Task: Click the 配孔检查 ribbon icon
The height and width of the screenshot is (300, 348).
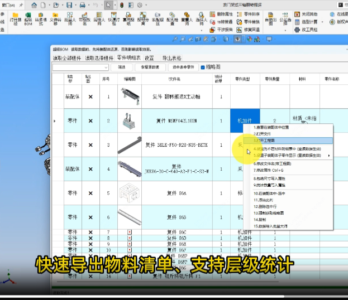Action: (172, 18)
